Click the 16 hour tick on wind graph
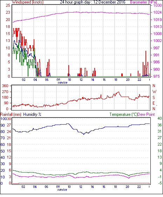 (x=104, y=80)
